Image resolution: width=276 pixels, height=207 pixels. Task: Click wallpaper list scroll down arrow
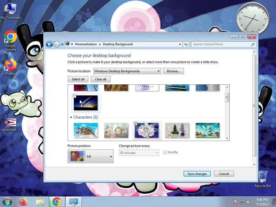[x=227, y=138]
